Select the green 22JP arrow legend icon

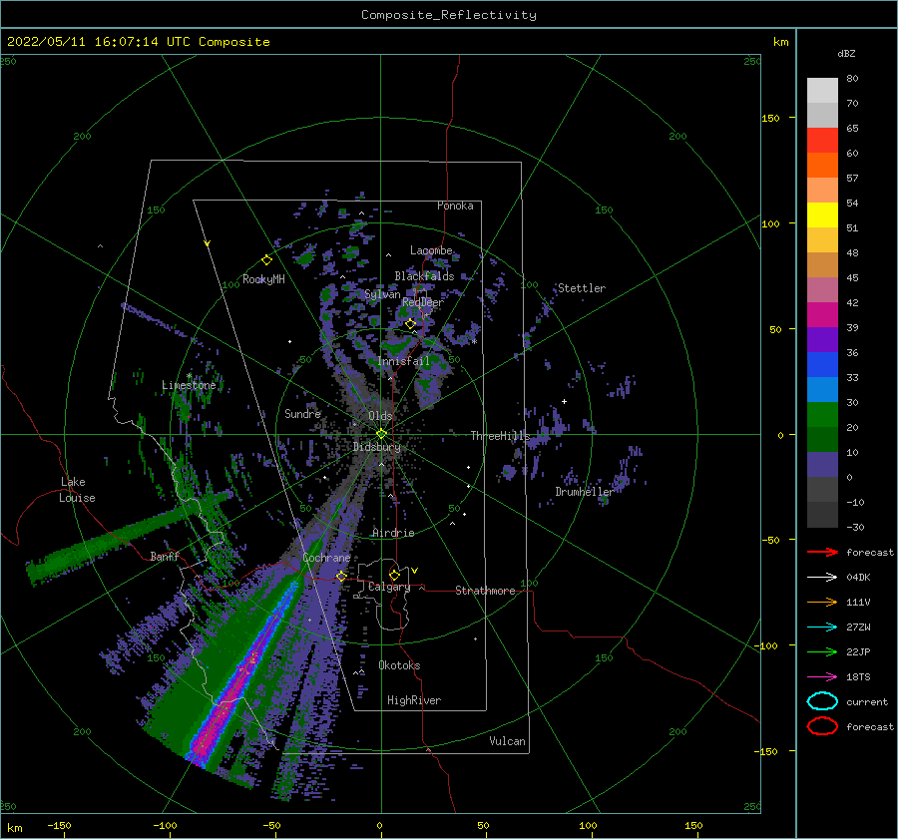click(x=822, y=651)
